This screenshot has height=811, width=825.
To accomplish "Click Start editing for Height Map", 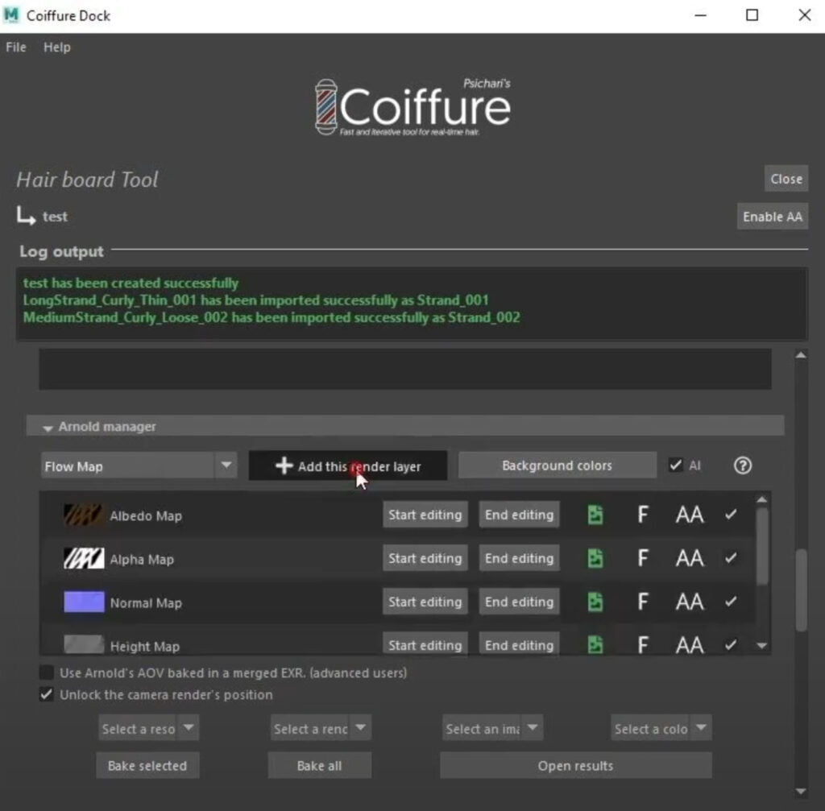I will (x=425, y=643).
